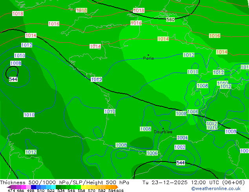The width and height of the screenshot is (249, 192).
Task: Click the 544 label below 1002
Action: click(x=181, y=163)
